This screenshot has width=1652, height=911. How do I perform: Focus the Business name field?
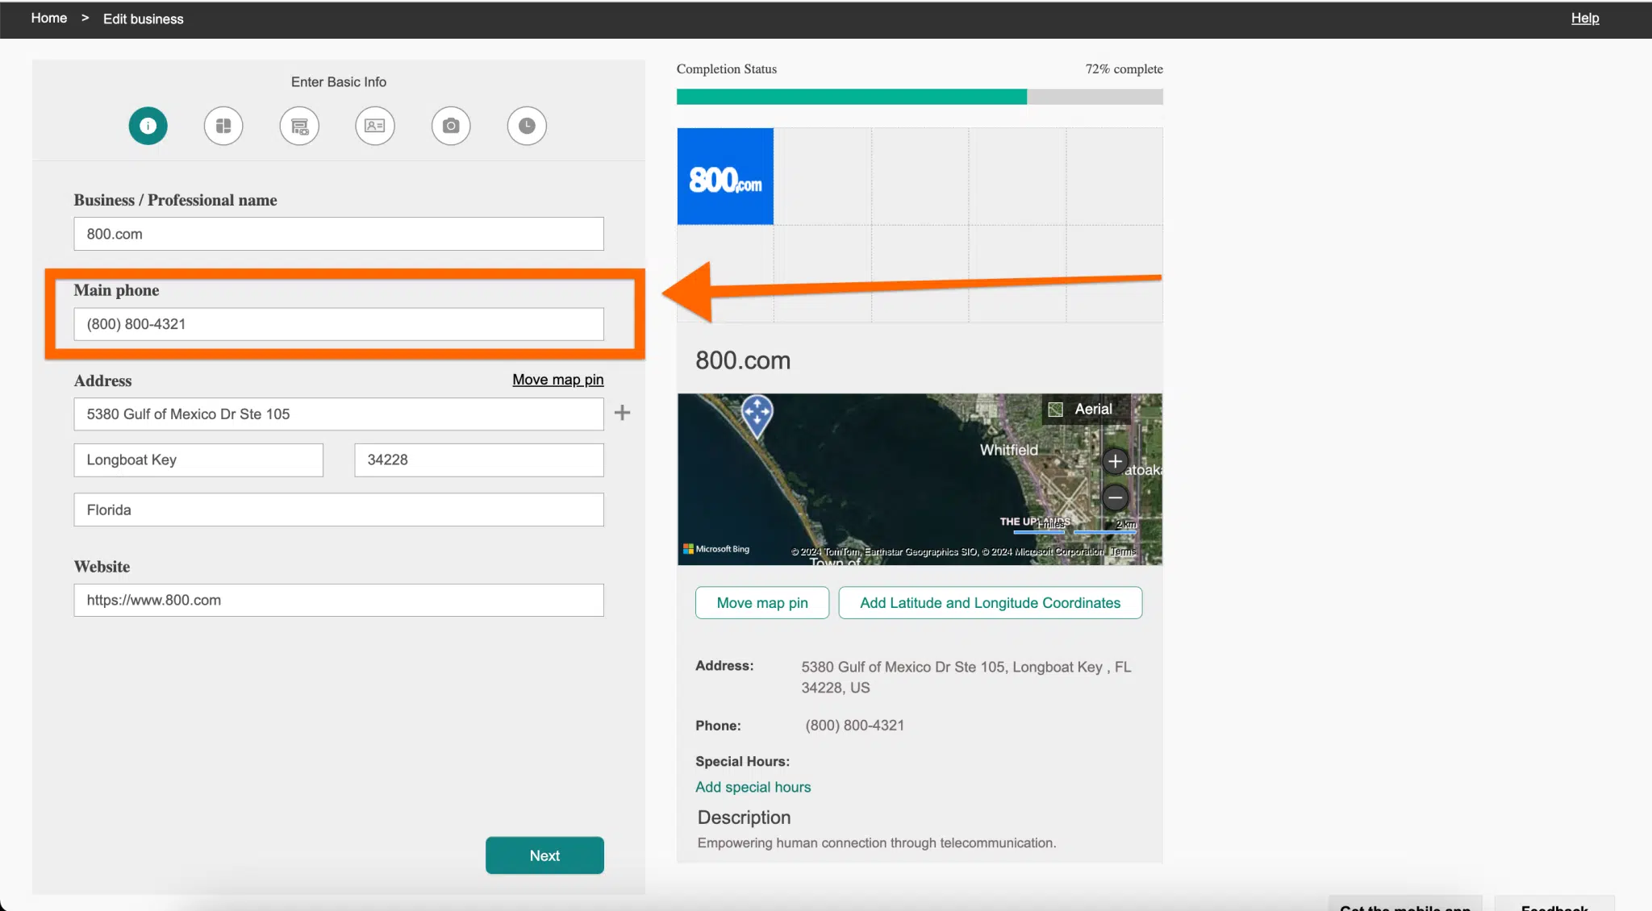[339, 234]
